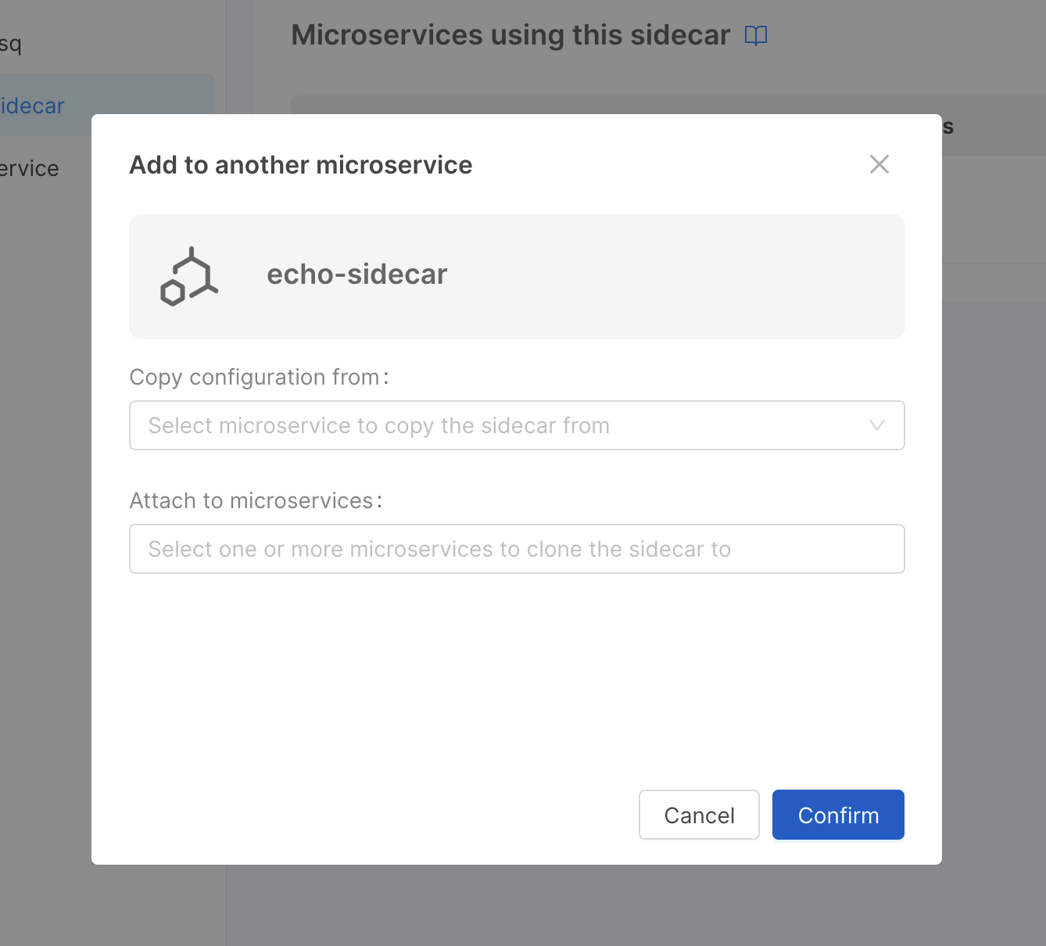The height and width of the screenshot is (946, 1046).
Task: Click the X close icon of the modal
Action: 879,164
